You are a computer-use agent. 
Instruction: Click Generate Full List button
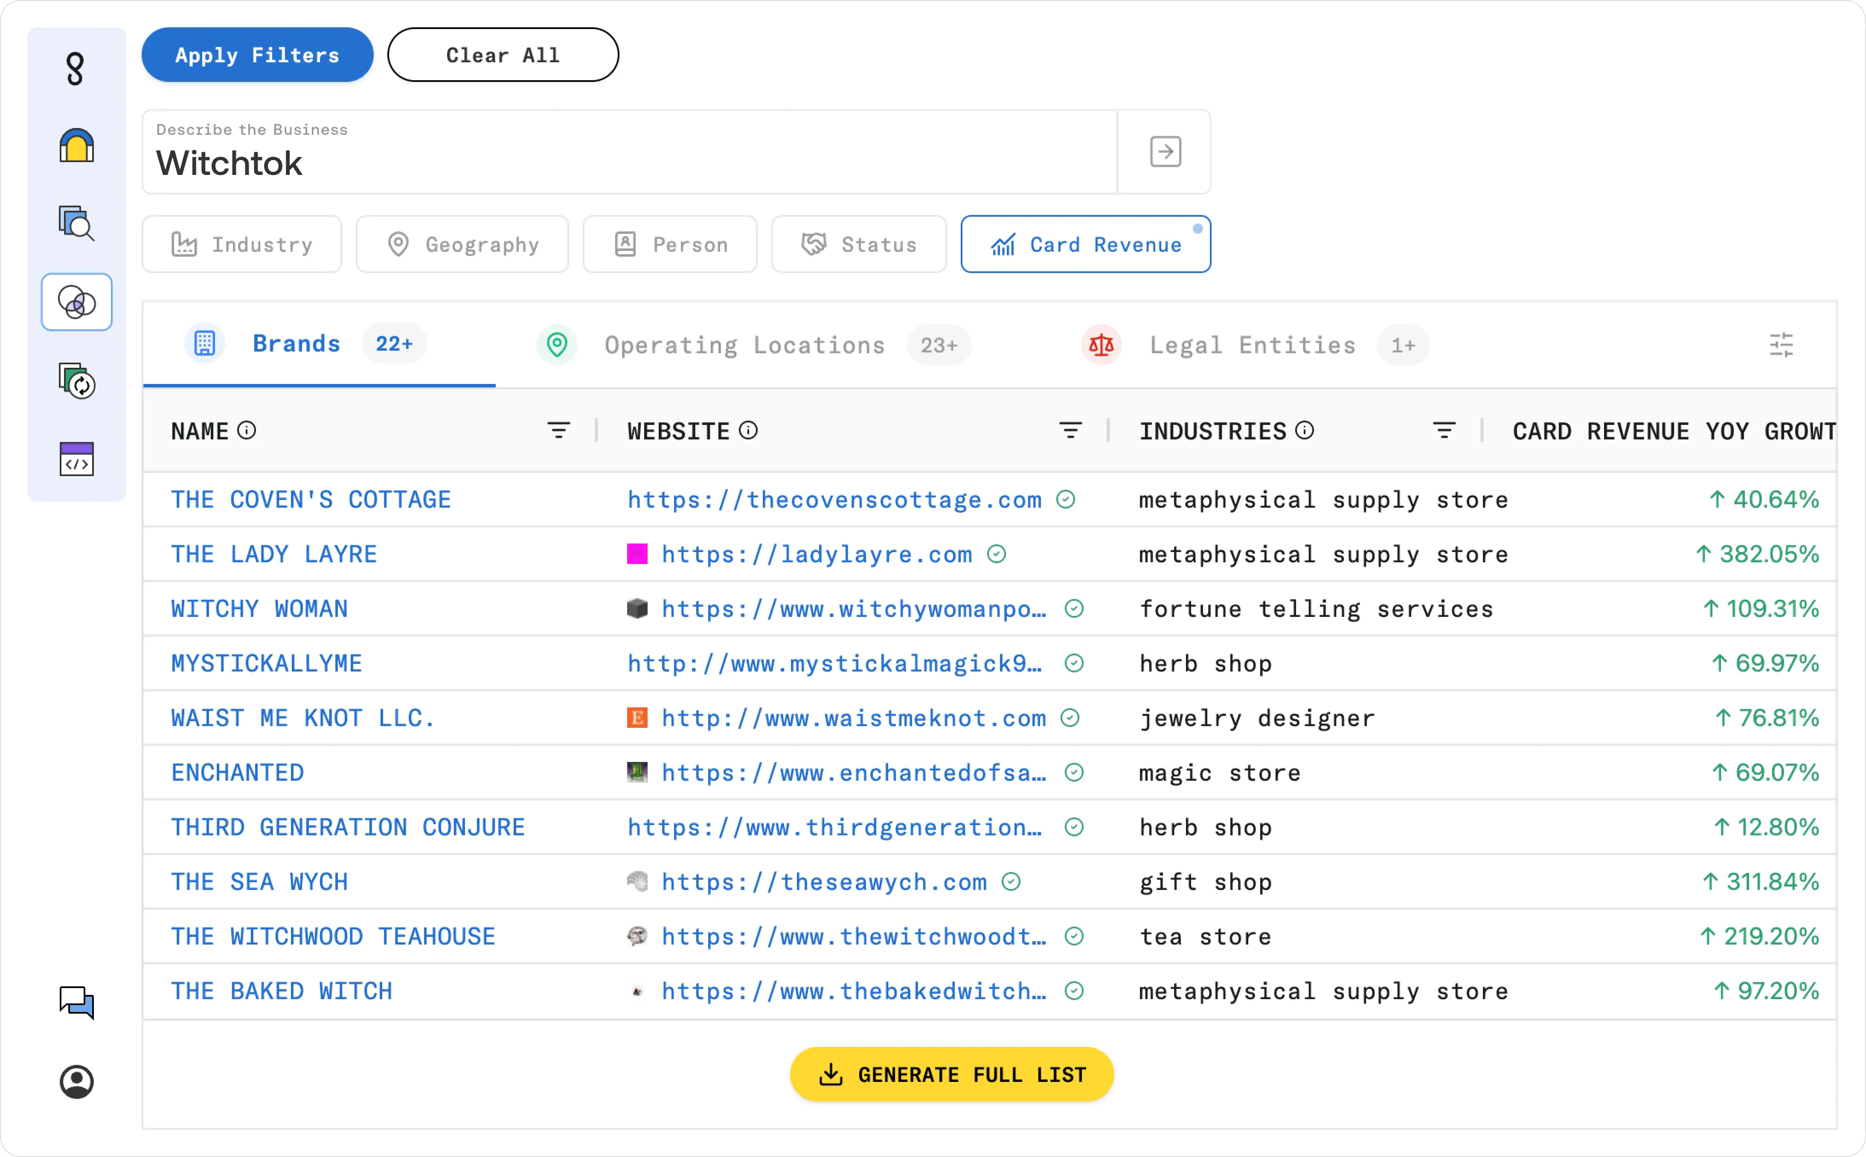[x=952, y=1074]
